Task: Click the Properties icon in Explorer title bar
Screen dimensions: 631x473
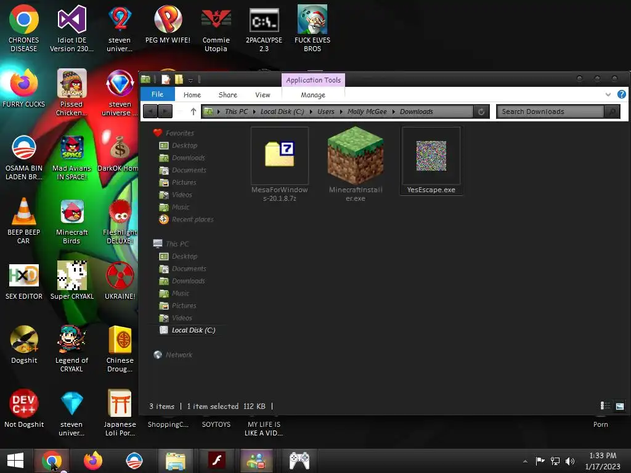Action: point(166,79)
